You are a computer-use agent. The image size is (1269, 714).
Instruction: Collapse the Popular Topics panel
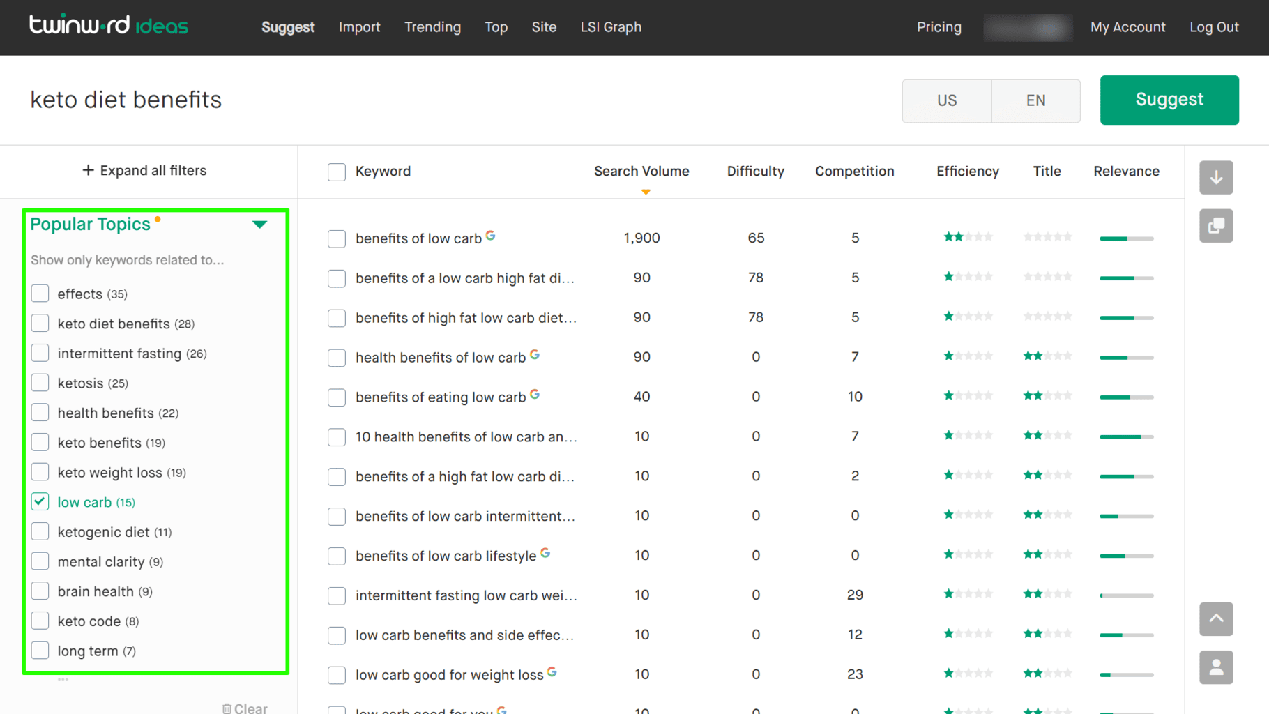point(259,224)
